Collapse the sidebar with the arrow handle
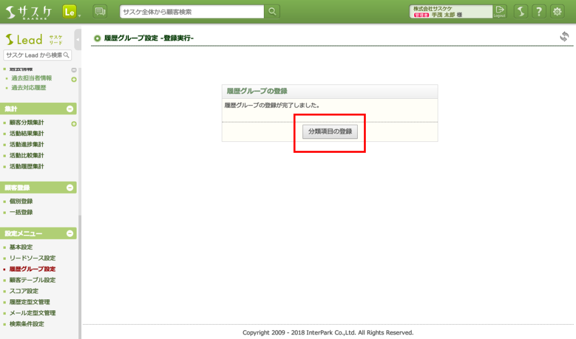This screenshot has width=576, height=339. point(78,39)
